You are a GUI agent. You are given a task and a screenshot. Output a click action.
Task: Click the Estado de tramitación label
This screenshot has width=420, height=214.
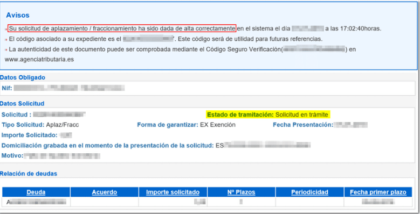[x=240, y=115]
